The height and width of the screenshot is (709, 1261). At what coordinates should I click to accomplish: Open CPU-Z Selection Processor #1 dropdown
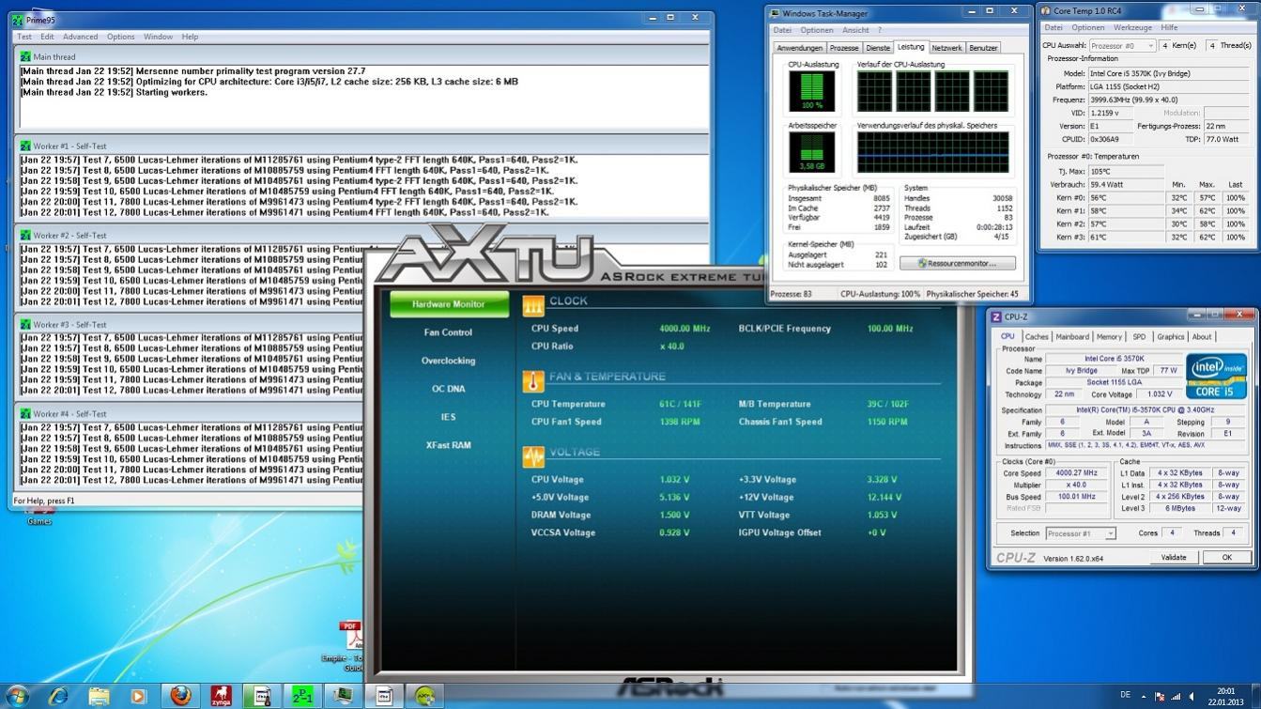tap(1080, 533)
